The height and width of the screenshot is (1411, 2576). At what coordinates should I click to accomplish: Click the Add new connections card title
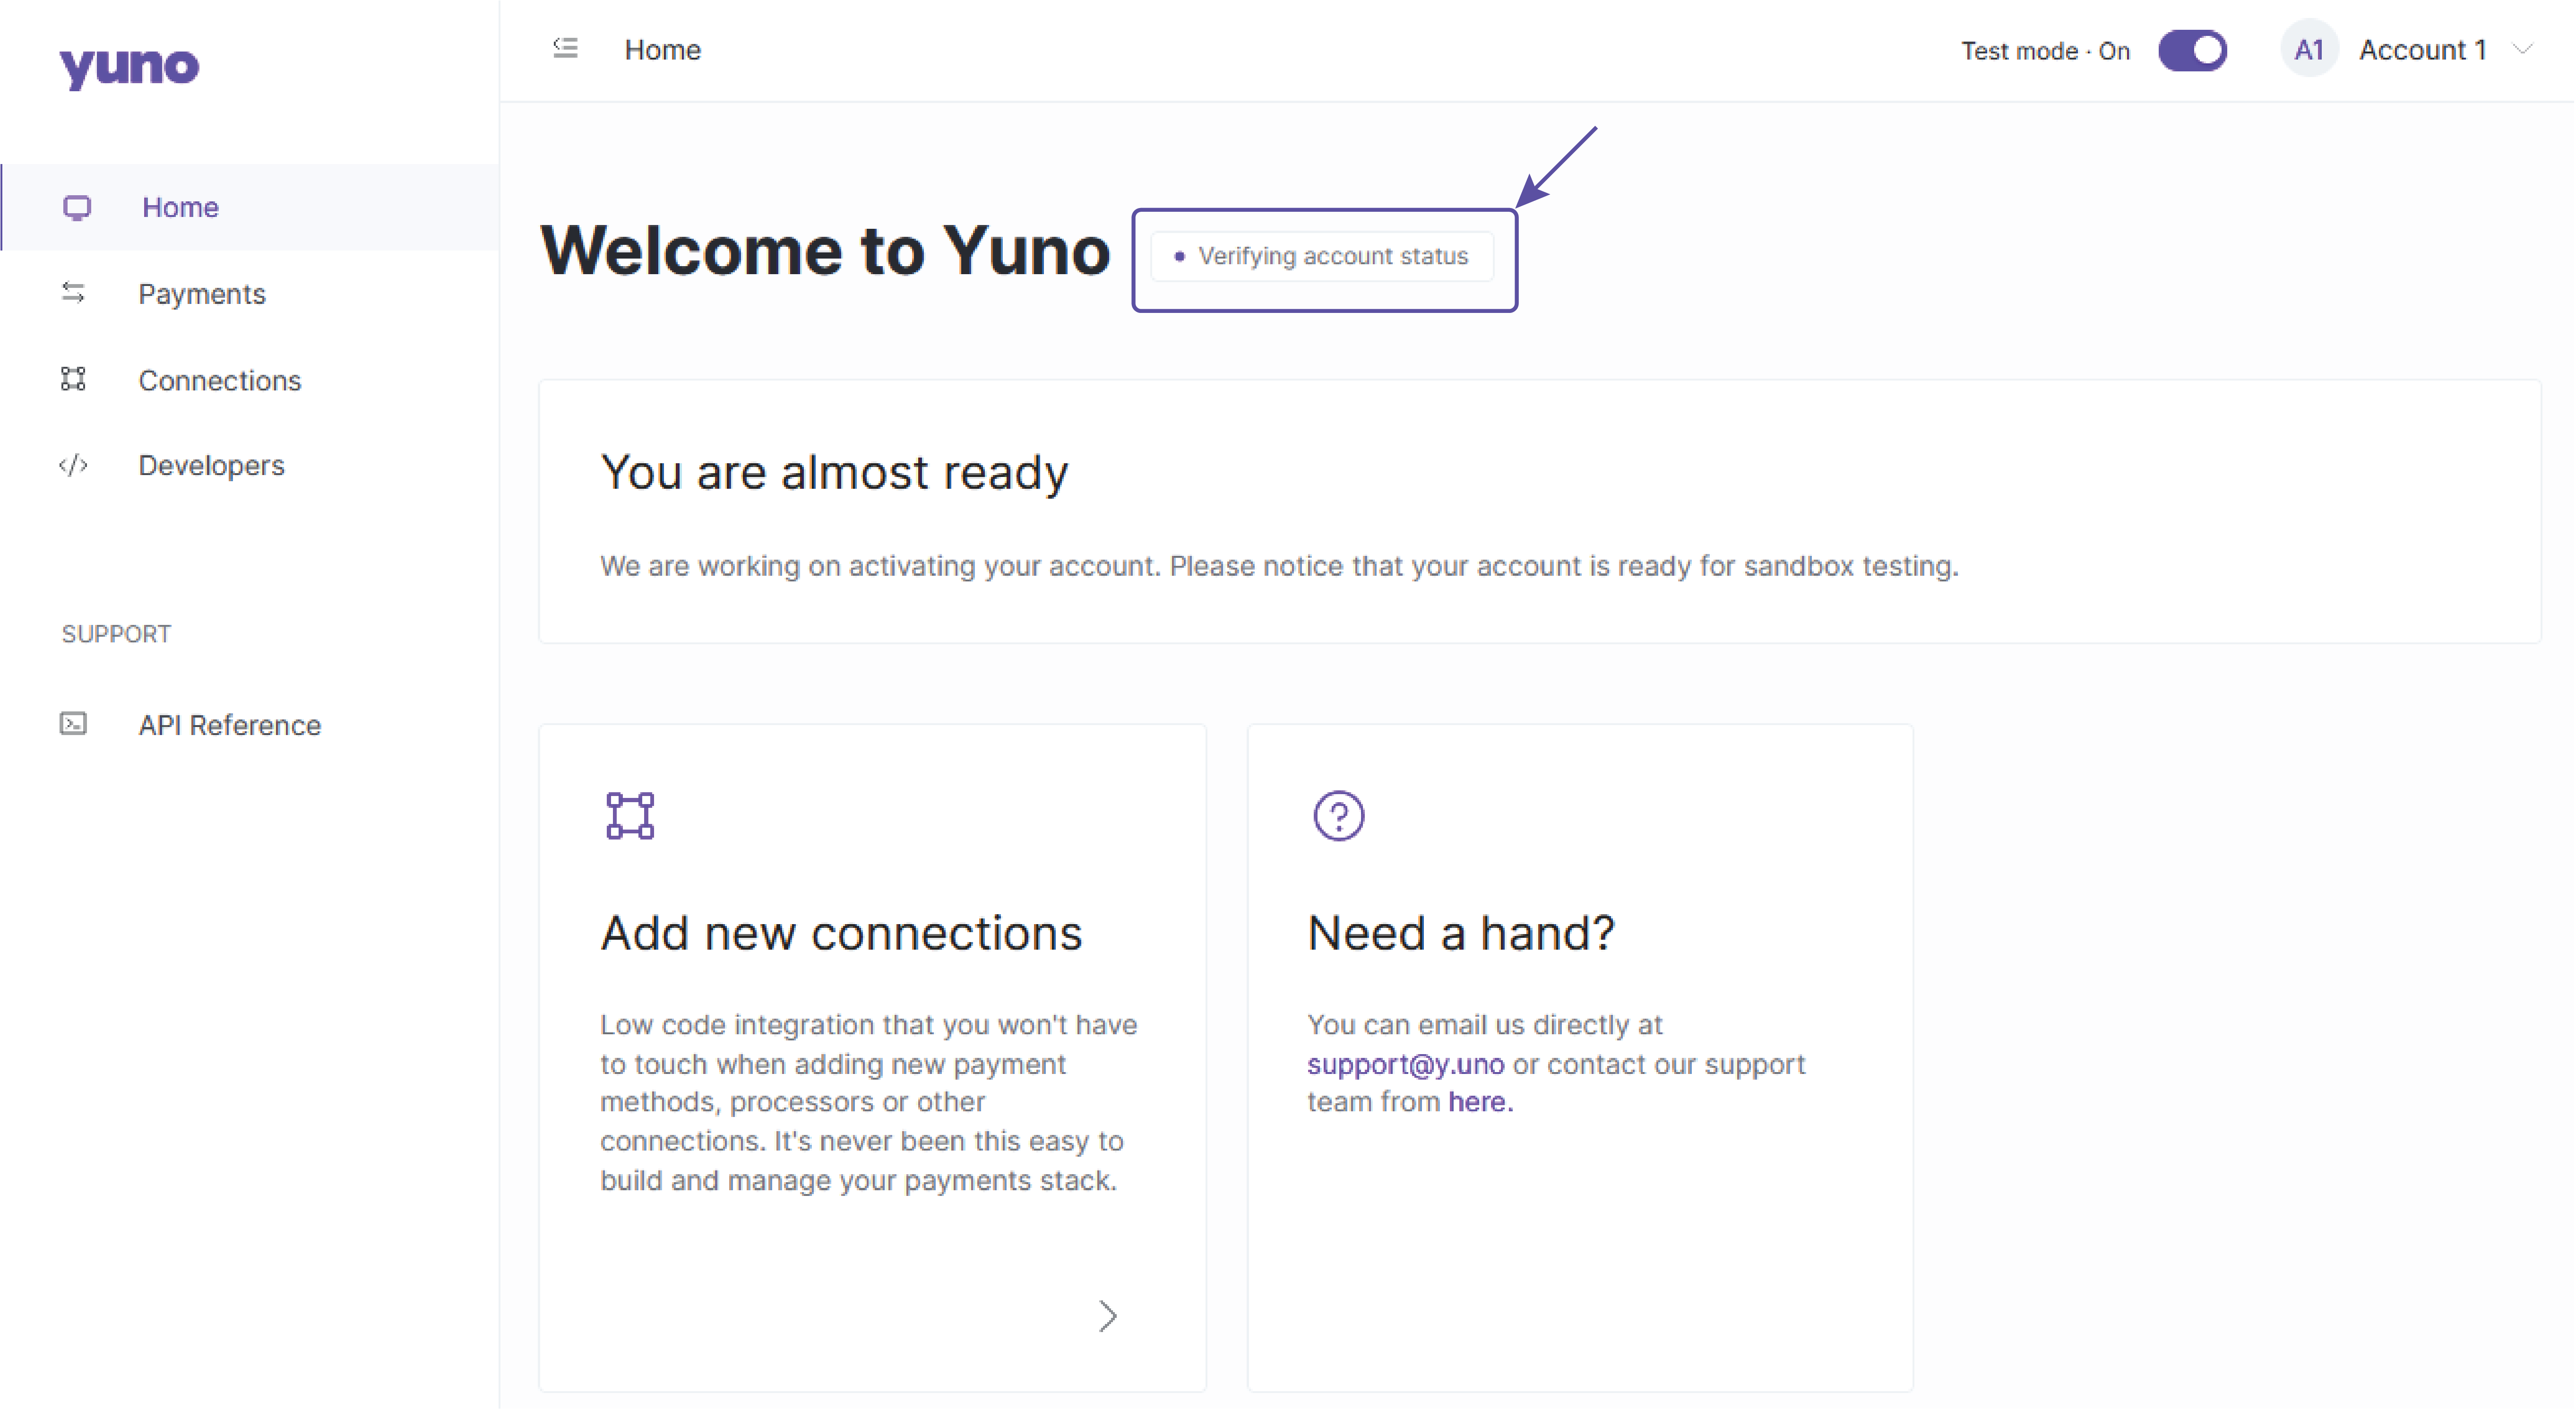[841, 933]
